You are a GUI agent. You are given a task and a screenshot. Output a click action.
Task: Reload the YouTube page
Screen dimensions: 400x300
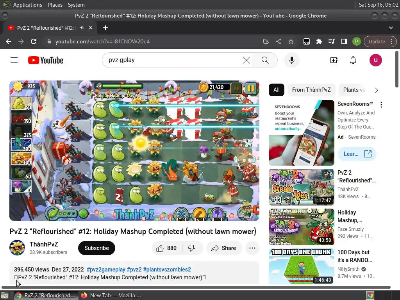pos(34,41)
